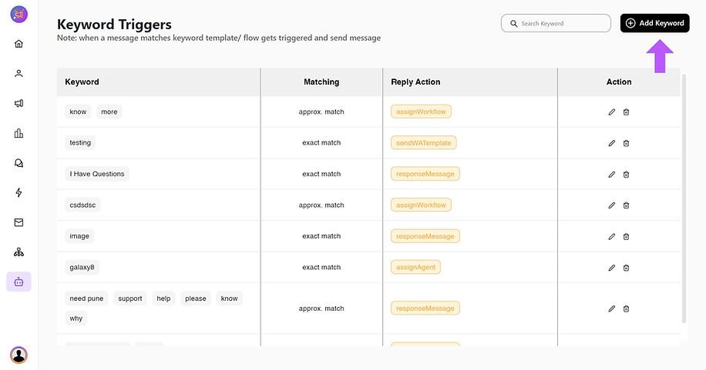Open the chat bubble icon in sidebar
The height and width of the screenshot is (370, 706).
point(18,163)
